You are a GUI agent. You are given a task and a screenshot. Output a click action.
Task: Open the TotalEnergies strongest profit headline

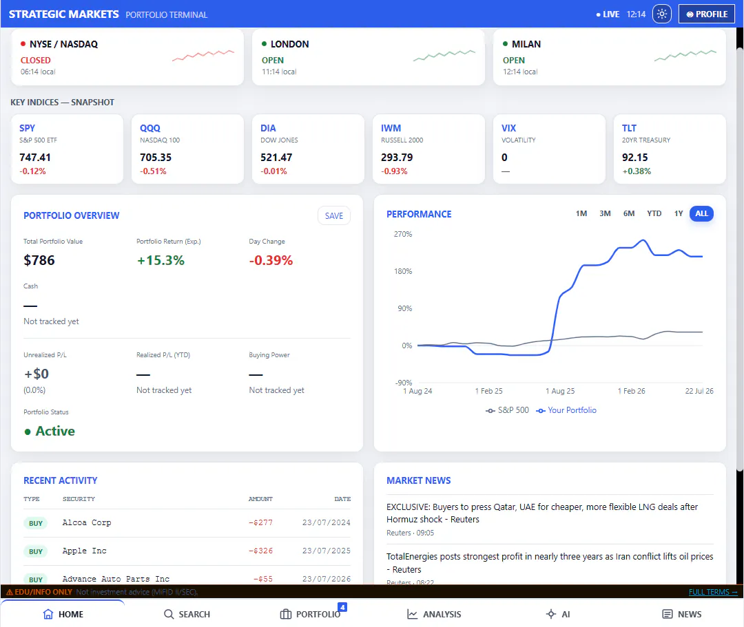(550, 562)
